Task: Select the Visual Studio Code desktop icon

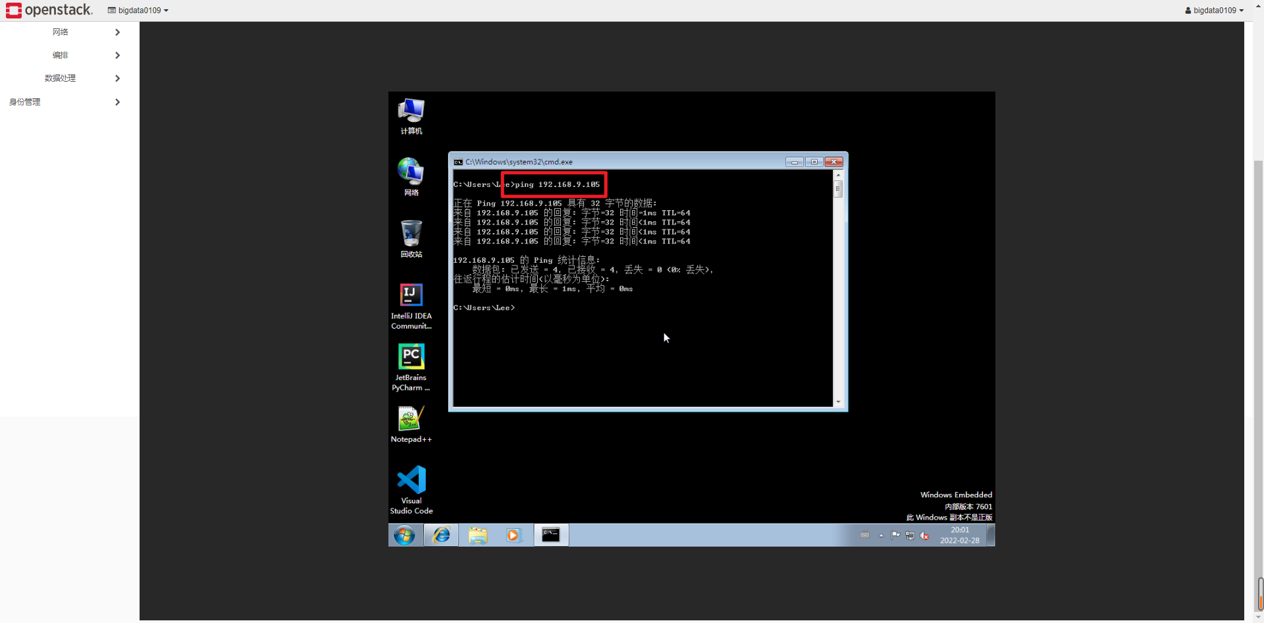Action: tap(411, 490)
